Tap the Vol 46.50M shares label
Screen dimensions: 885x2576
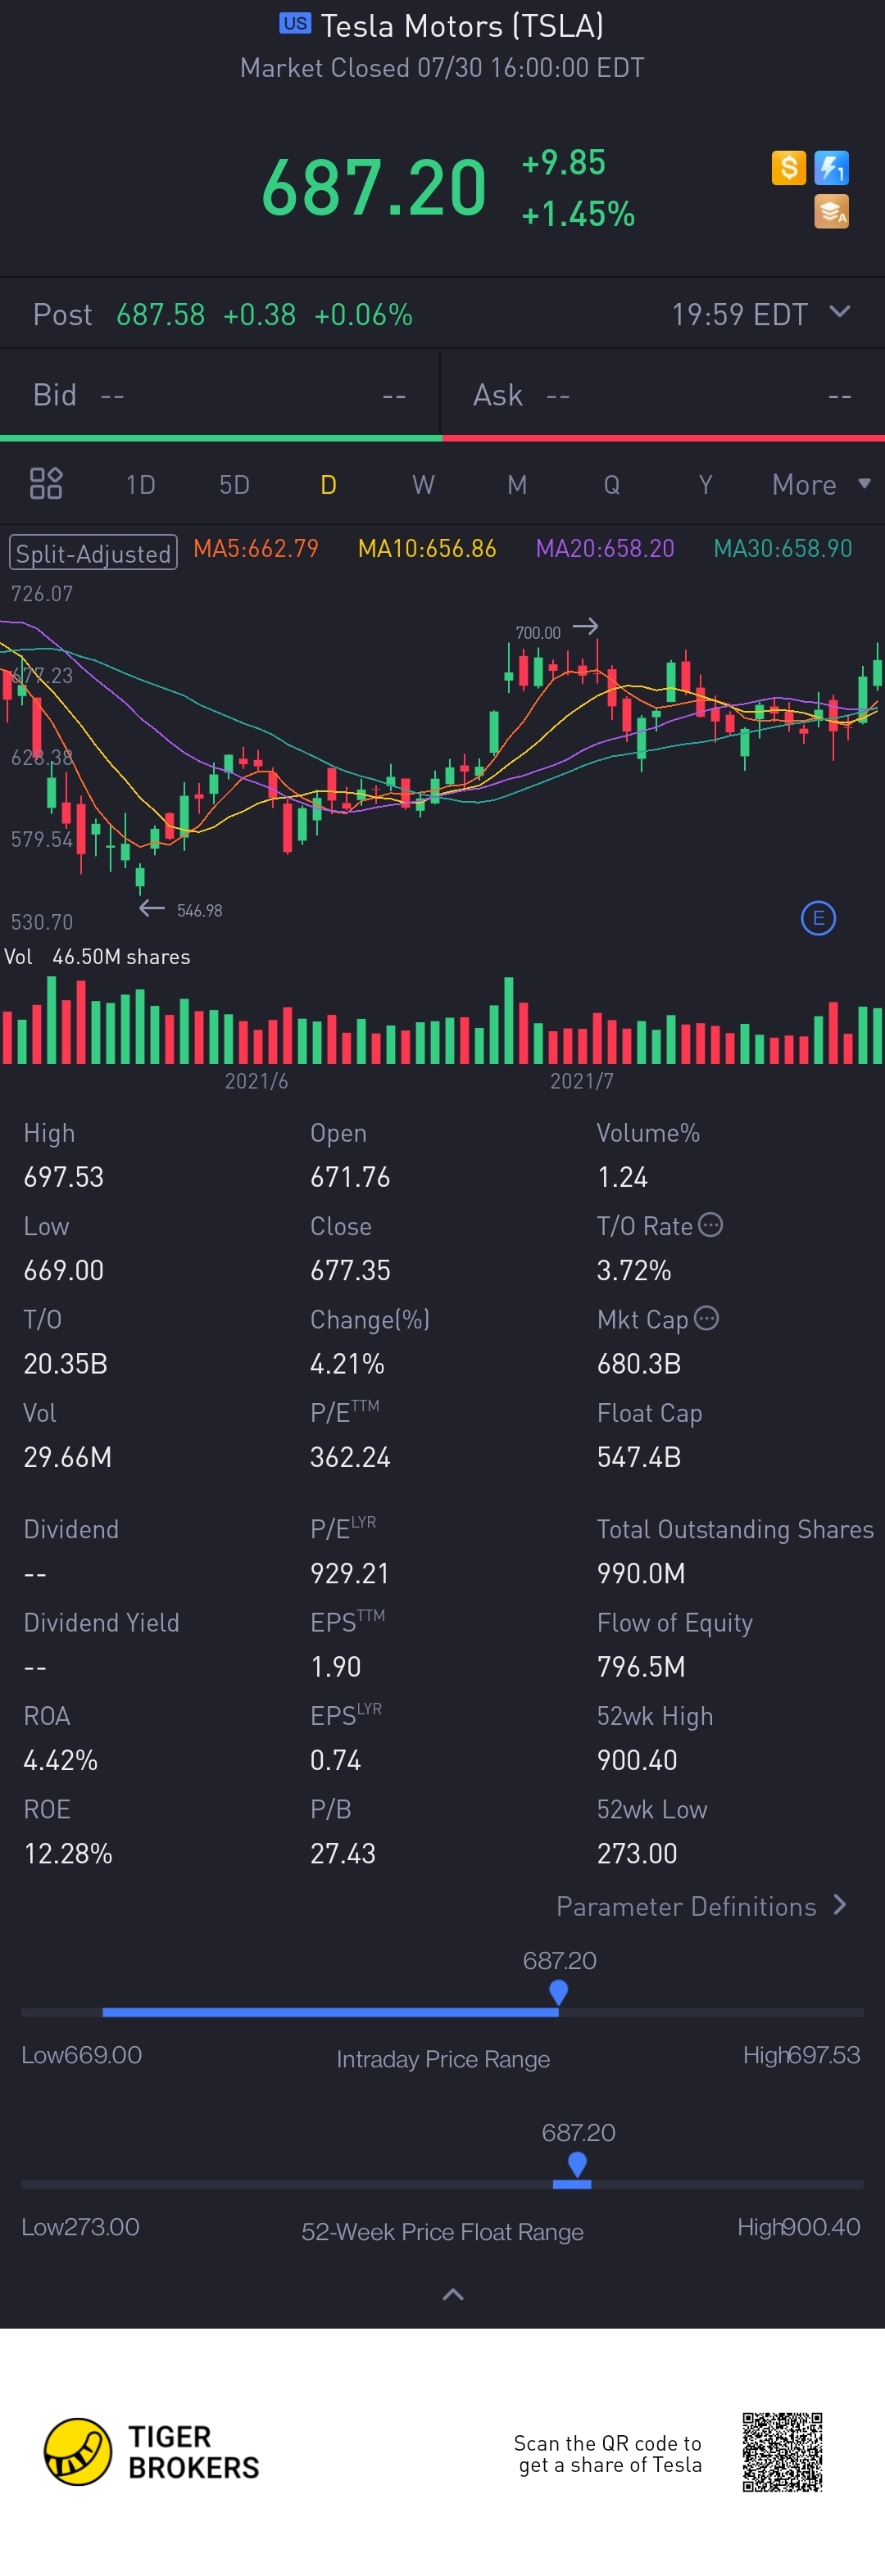click(97, 956)
